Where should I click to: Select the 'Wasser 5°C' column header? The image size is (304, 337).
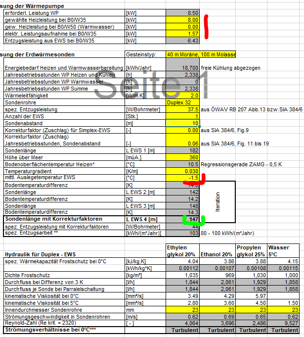pyautogui.click(x=283, y=251)
